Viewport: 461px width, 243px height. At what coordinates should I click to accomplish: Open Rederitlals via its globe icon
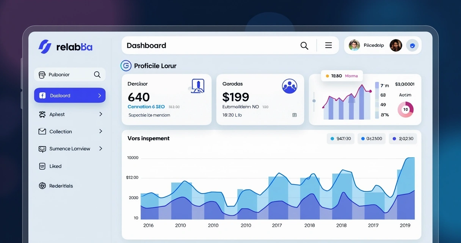(x=42, y=185)
